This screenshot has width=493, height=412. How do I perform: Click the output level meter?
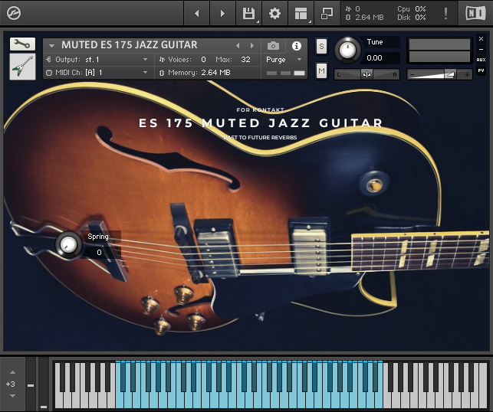[439, 51]
